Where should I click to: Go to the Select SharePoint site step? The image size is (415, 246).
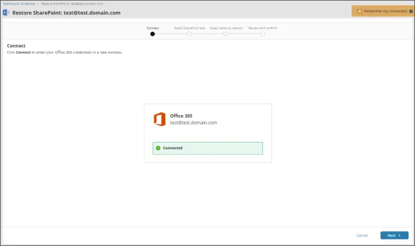pyautogui.click(x=189, y=34)
